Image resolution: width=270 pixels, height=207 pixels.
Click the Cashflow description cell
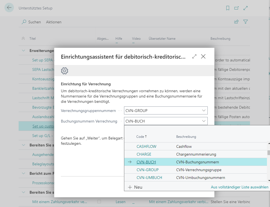point(184,146)
